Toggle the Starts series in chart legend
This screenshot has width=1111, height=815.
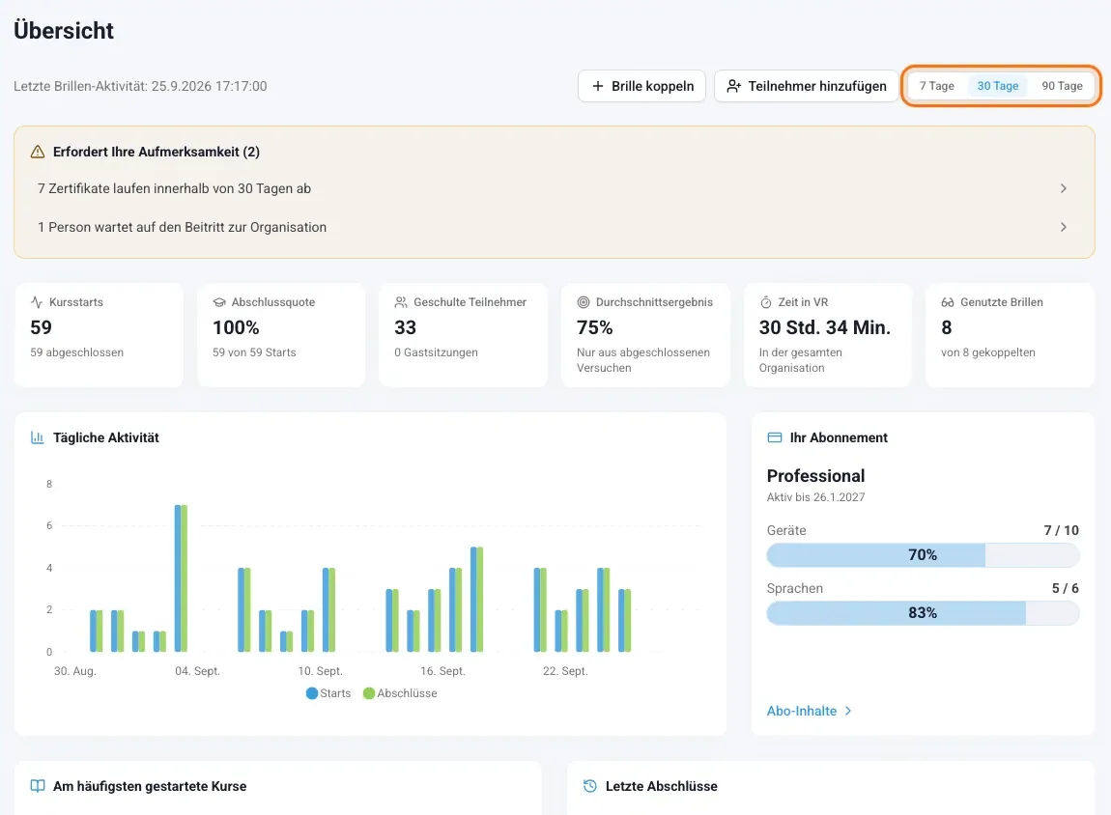[328, 693]
